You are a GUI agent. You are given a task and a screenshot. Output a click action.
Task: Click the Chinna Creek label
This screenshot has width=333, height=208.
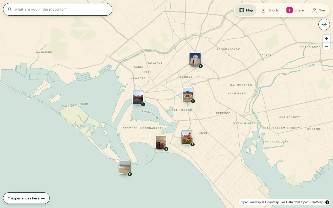(152, 115)
